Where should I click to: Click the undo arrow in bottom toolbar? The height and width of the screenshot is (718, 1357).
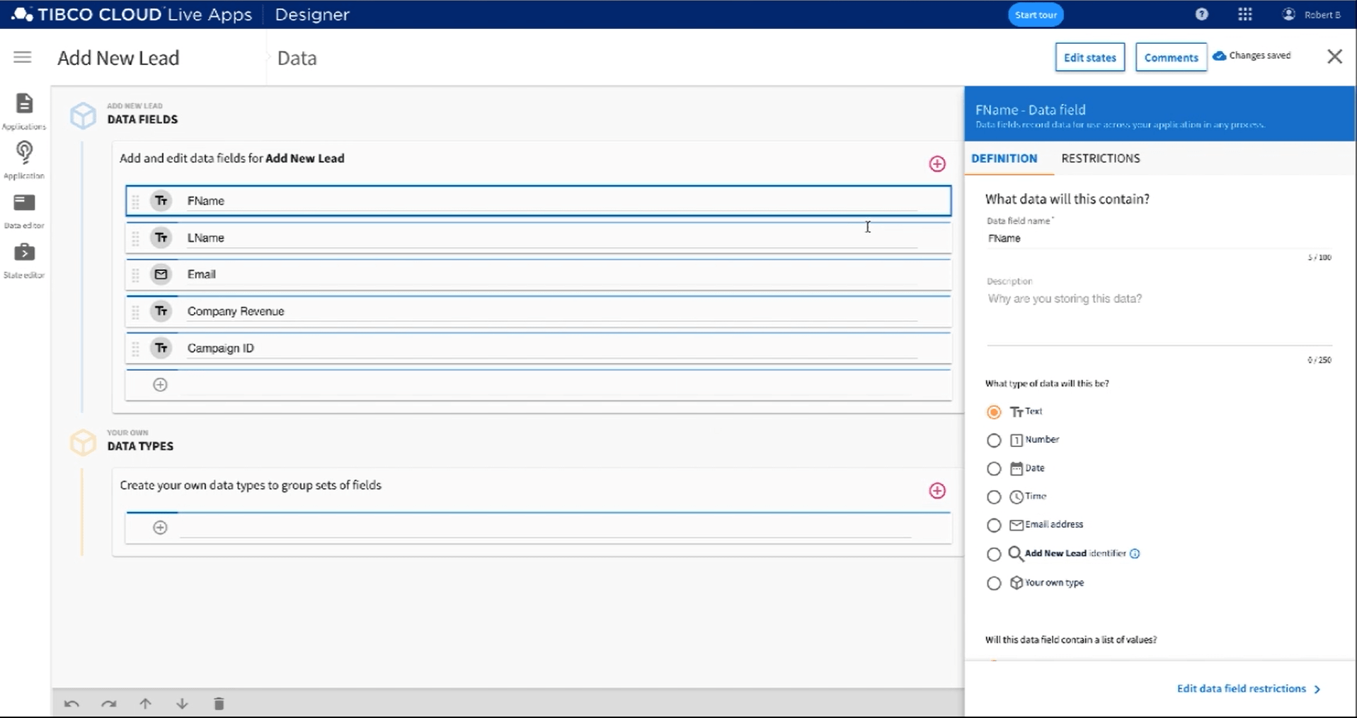coord(71,704)
